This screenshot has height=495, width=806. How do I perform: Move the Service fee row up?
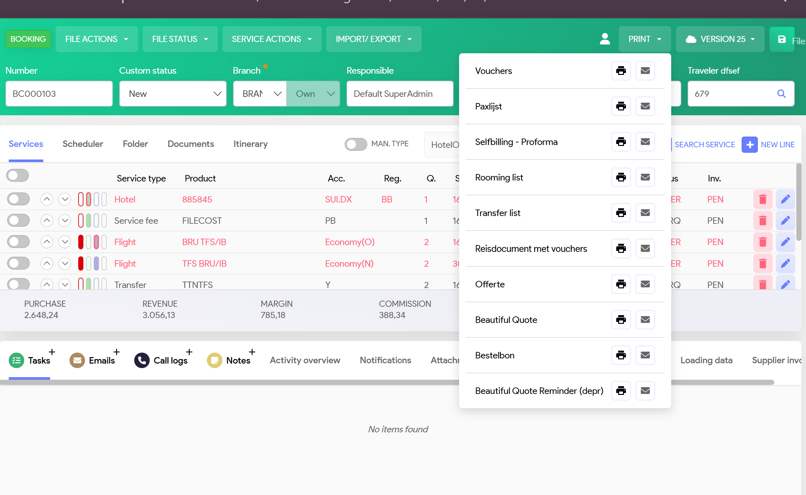(47, 221)
